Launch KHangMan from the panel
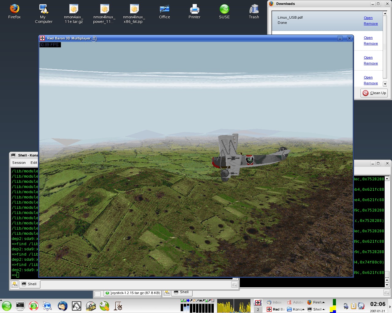Screen dimensions: 392x313 tap(118, 306)
